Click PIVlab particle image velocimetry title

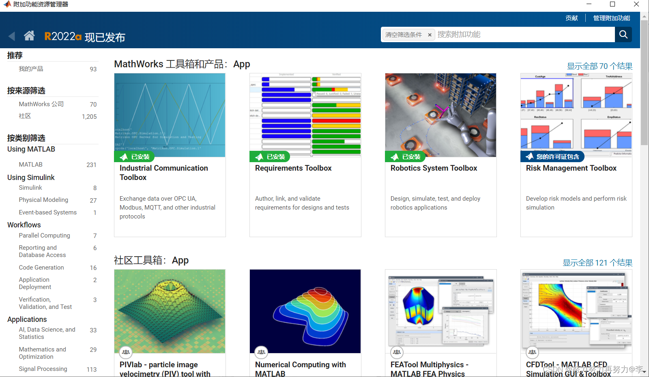pyautogui.click(x=165, y=369)
